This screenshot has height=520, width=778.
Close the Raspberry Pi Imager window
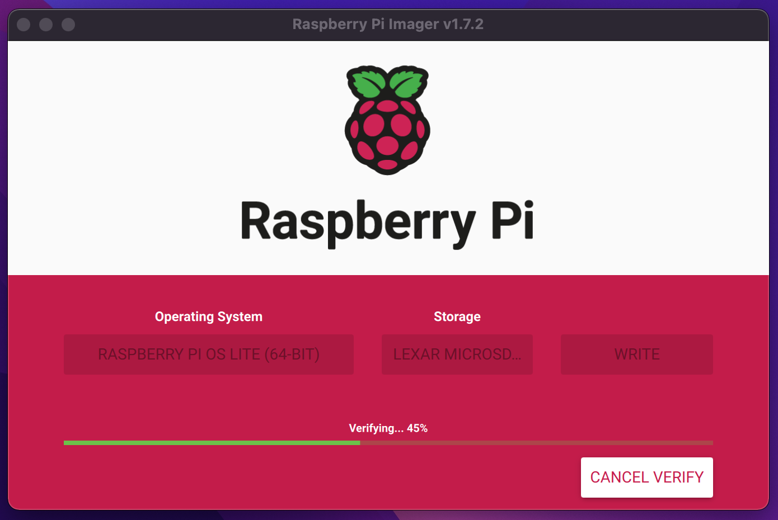pyautogui.click(x=24, y=25)
